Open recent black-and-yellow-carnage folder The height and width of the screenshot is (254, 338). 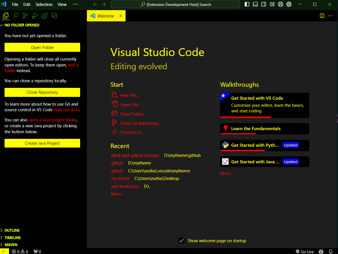pos(135,155)
